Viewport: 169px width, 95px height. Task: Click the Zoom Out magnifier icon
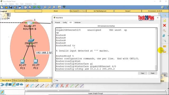click(x=54, y=7)
